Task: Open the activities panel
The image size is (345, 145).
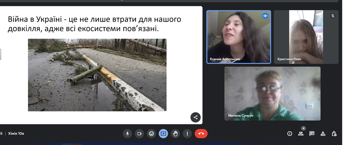Action: coord(323,134)
